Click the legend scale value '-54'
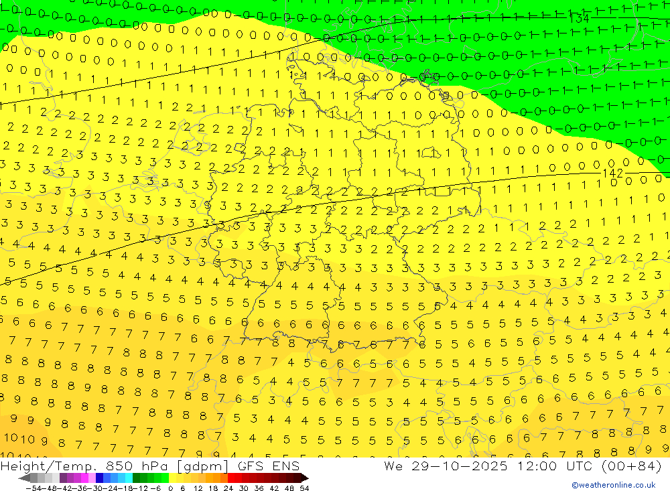The width and height of the screenshot is (670, 491). click(x=34, y=488)
